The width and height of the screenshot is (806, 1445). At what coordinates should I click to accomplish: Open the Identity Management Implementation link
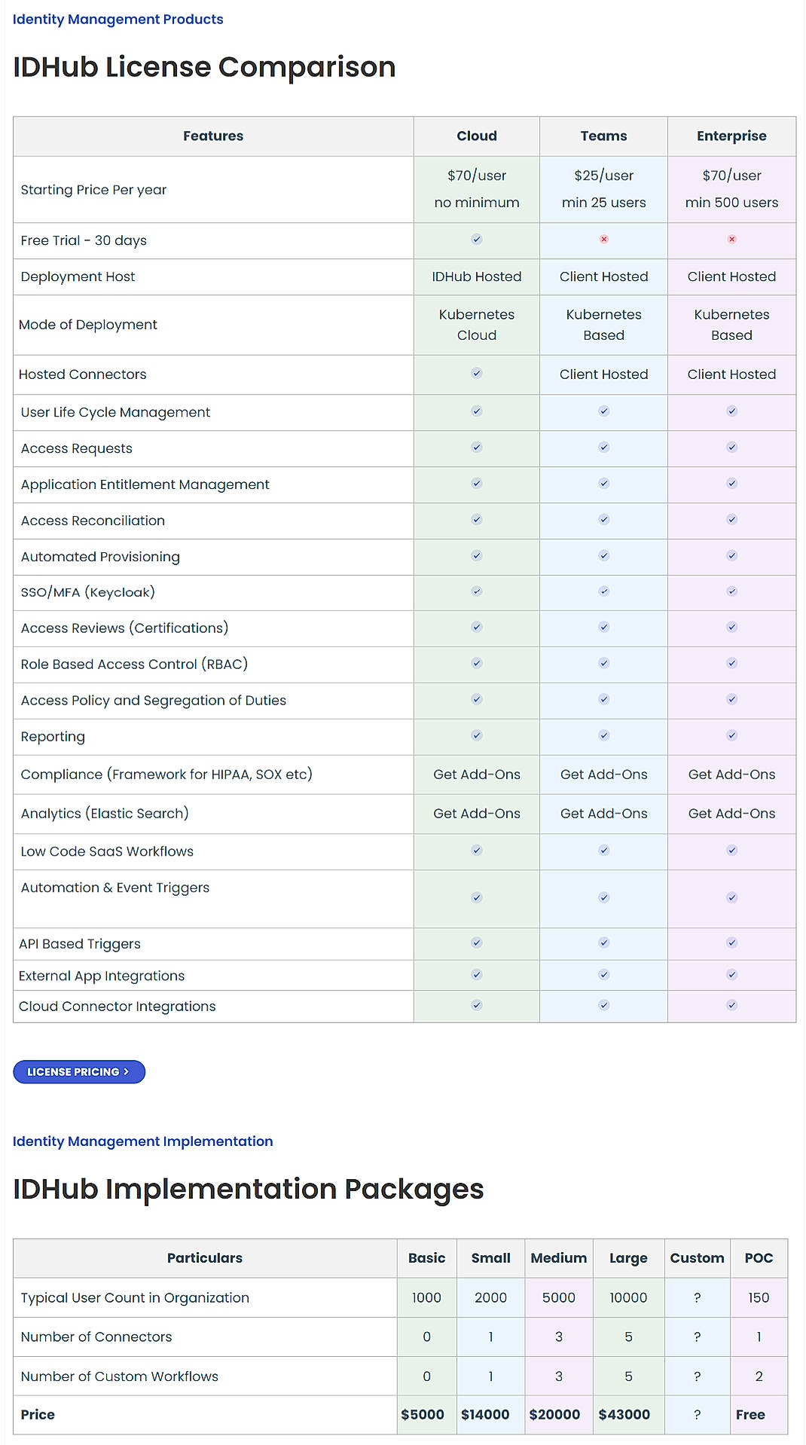[x=142, y=1141]
